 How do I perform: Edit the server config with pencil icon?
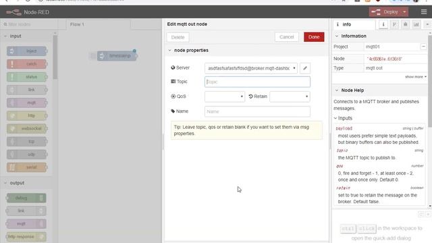point(305,68)
